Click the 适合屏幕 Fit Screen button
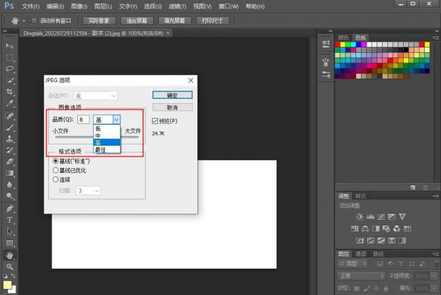 point(136,20)
